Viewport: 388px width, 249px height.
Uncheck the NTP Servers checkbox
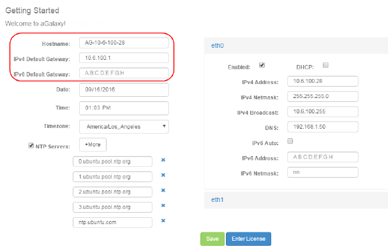pyautogui.click(x=31, y=145)
